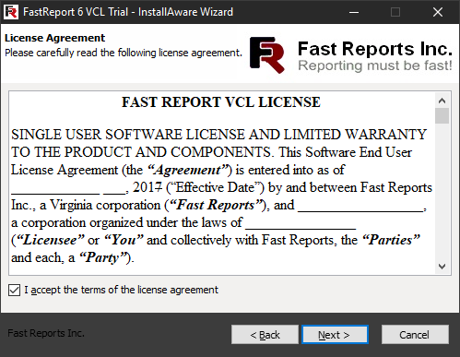The height and width of the screenshot is (357, 460).
Task: Click the 'FAST REPORT VCL LICENSE' heading
Action: [221, 102]
